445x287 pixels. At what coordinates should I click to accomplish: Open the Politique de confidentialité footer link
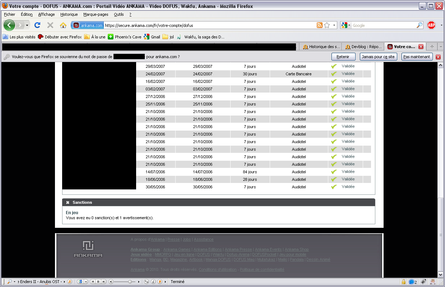(262, 269)
